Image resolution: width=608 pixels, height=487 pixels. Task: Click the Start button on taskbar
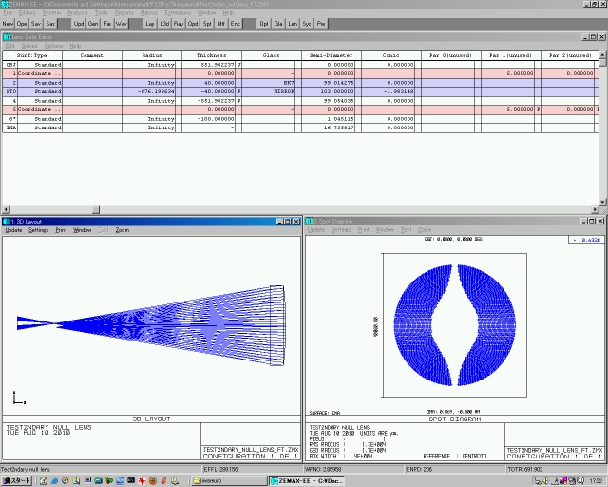click(16, 480)
